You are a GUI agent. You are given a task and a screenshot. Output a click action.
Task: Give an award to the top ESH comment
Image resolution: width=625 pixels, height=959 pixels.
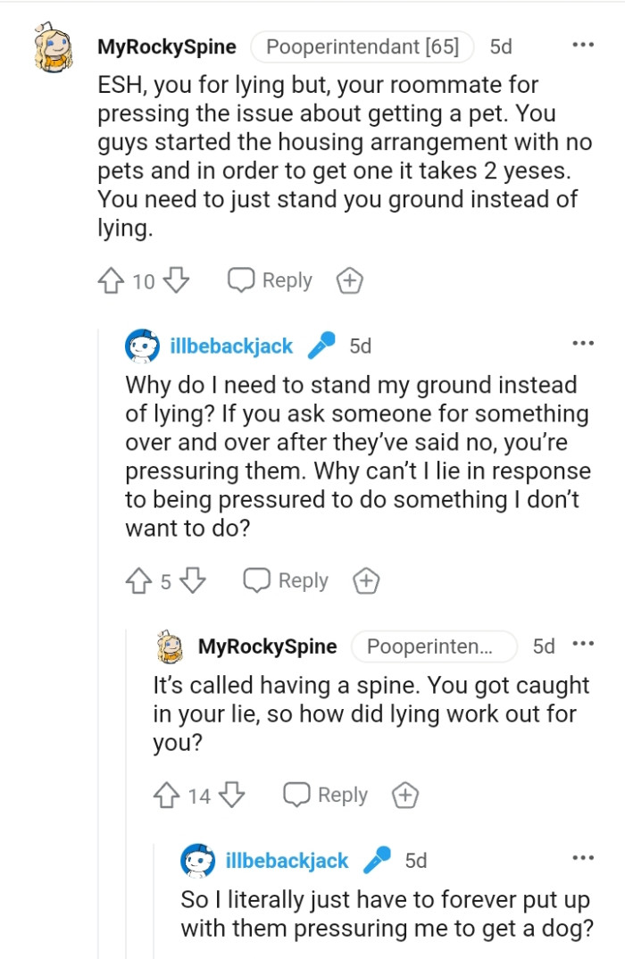[x=349, y=279]
